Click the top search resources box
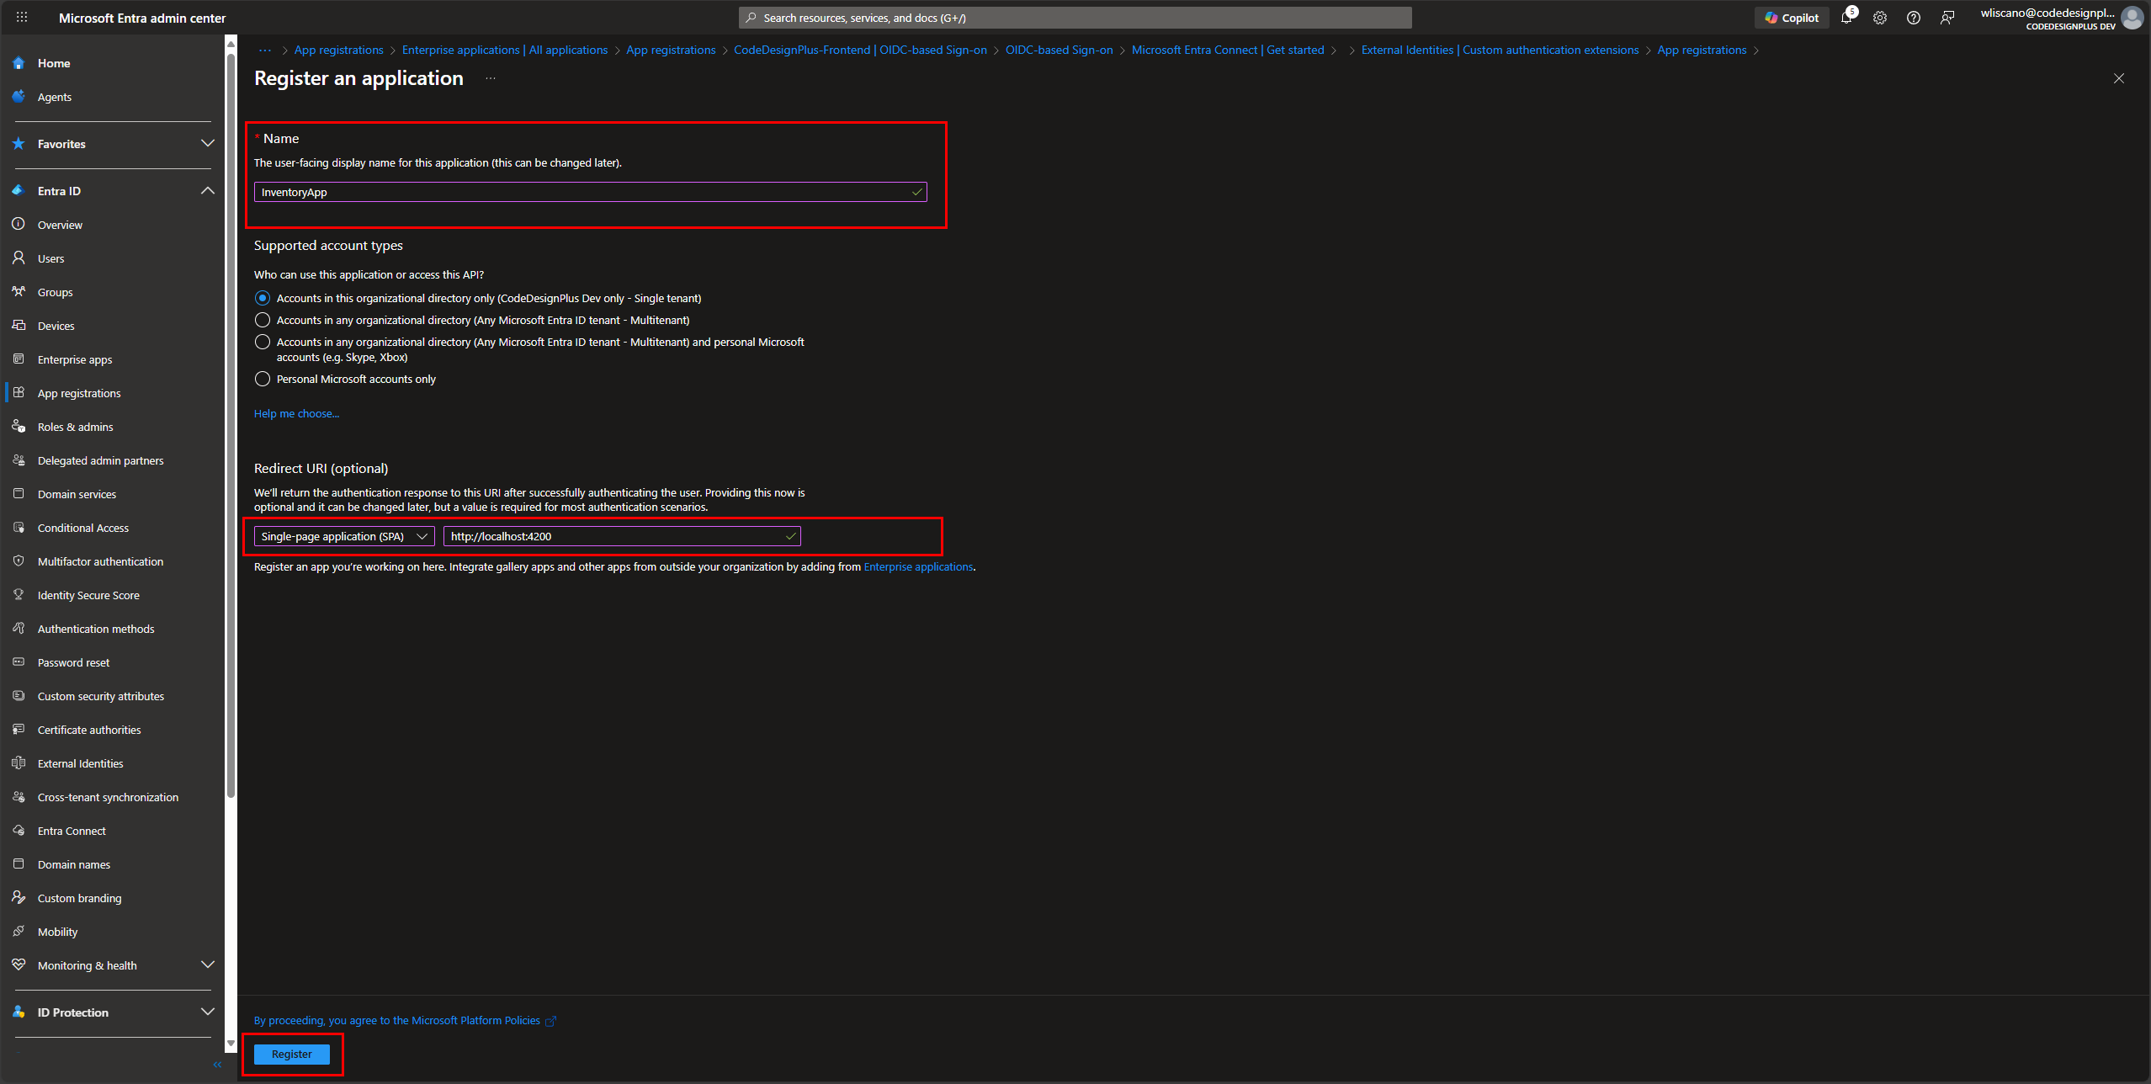Image resolution: width=2151 pixels, height=1084 pixels. [x=1075, y=18]
